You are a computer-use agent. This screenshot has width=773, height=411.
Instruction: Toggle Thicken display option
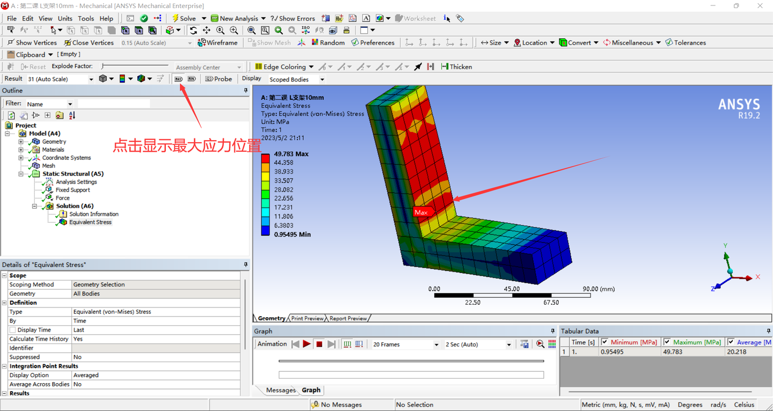point(456,67)
